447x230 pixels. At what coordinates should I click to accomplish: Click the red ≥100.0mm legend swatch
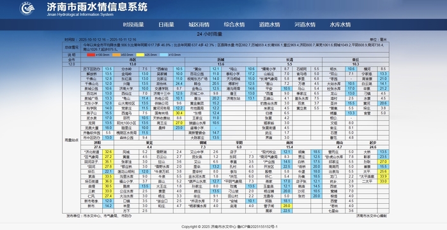[91, 55]
